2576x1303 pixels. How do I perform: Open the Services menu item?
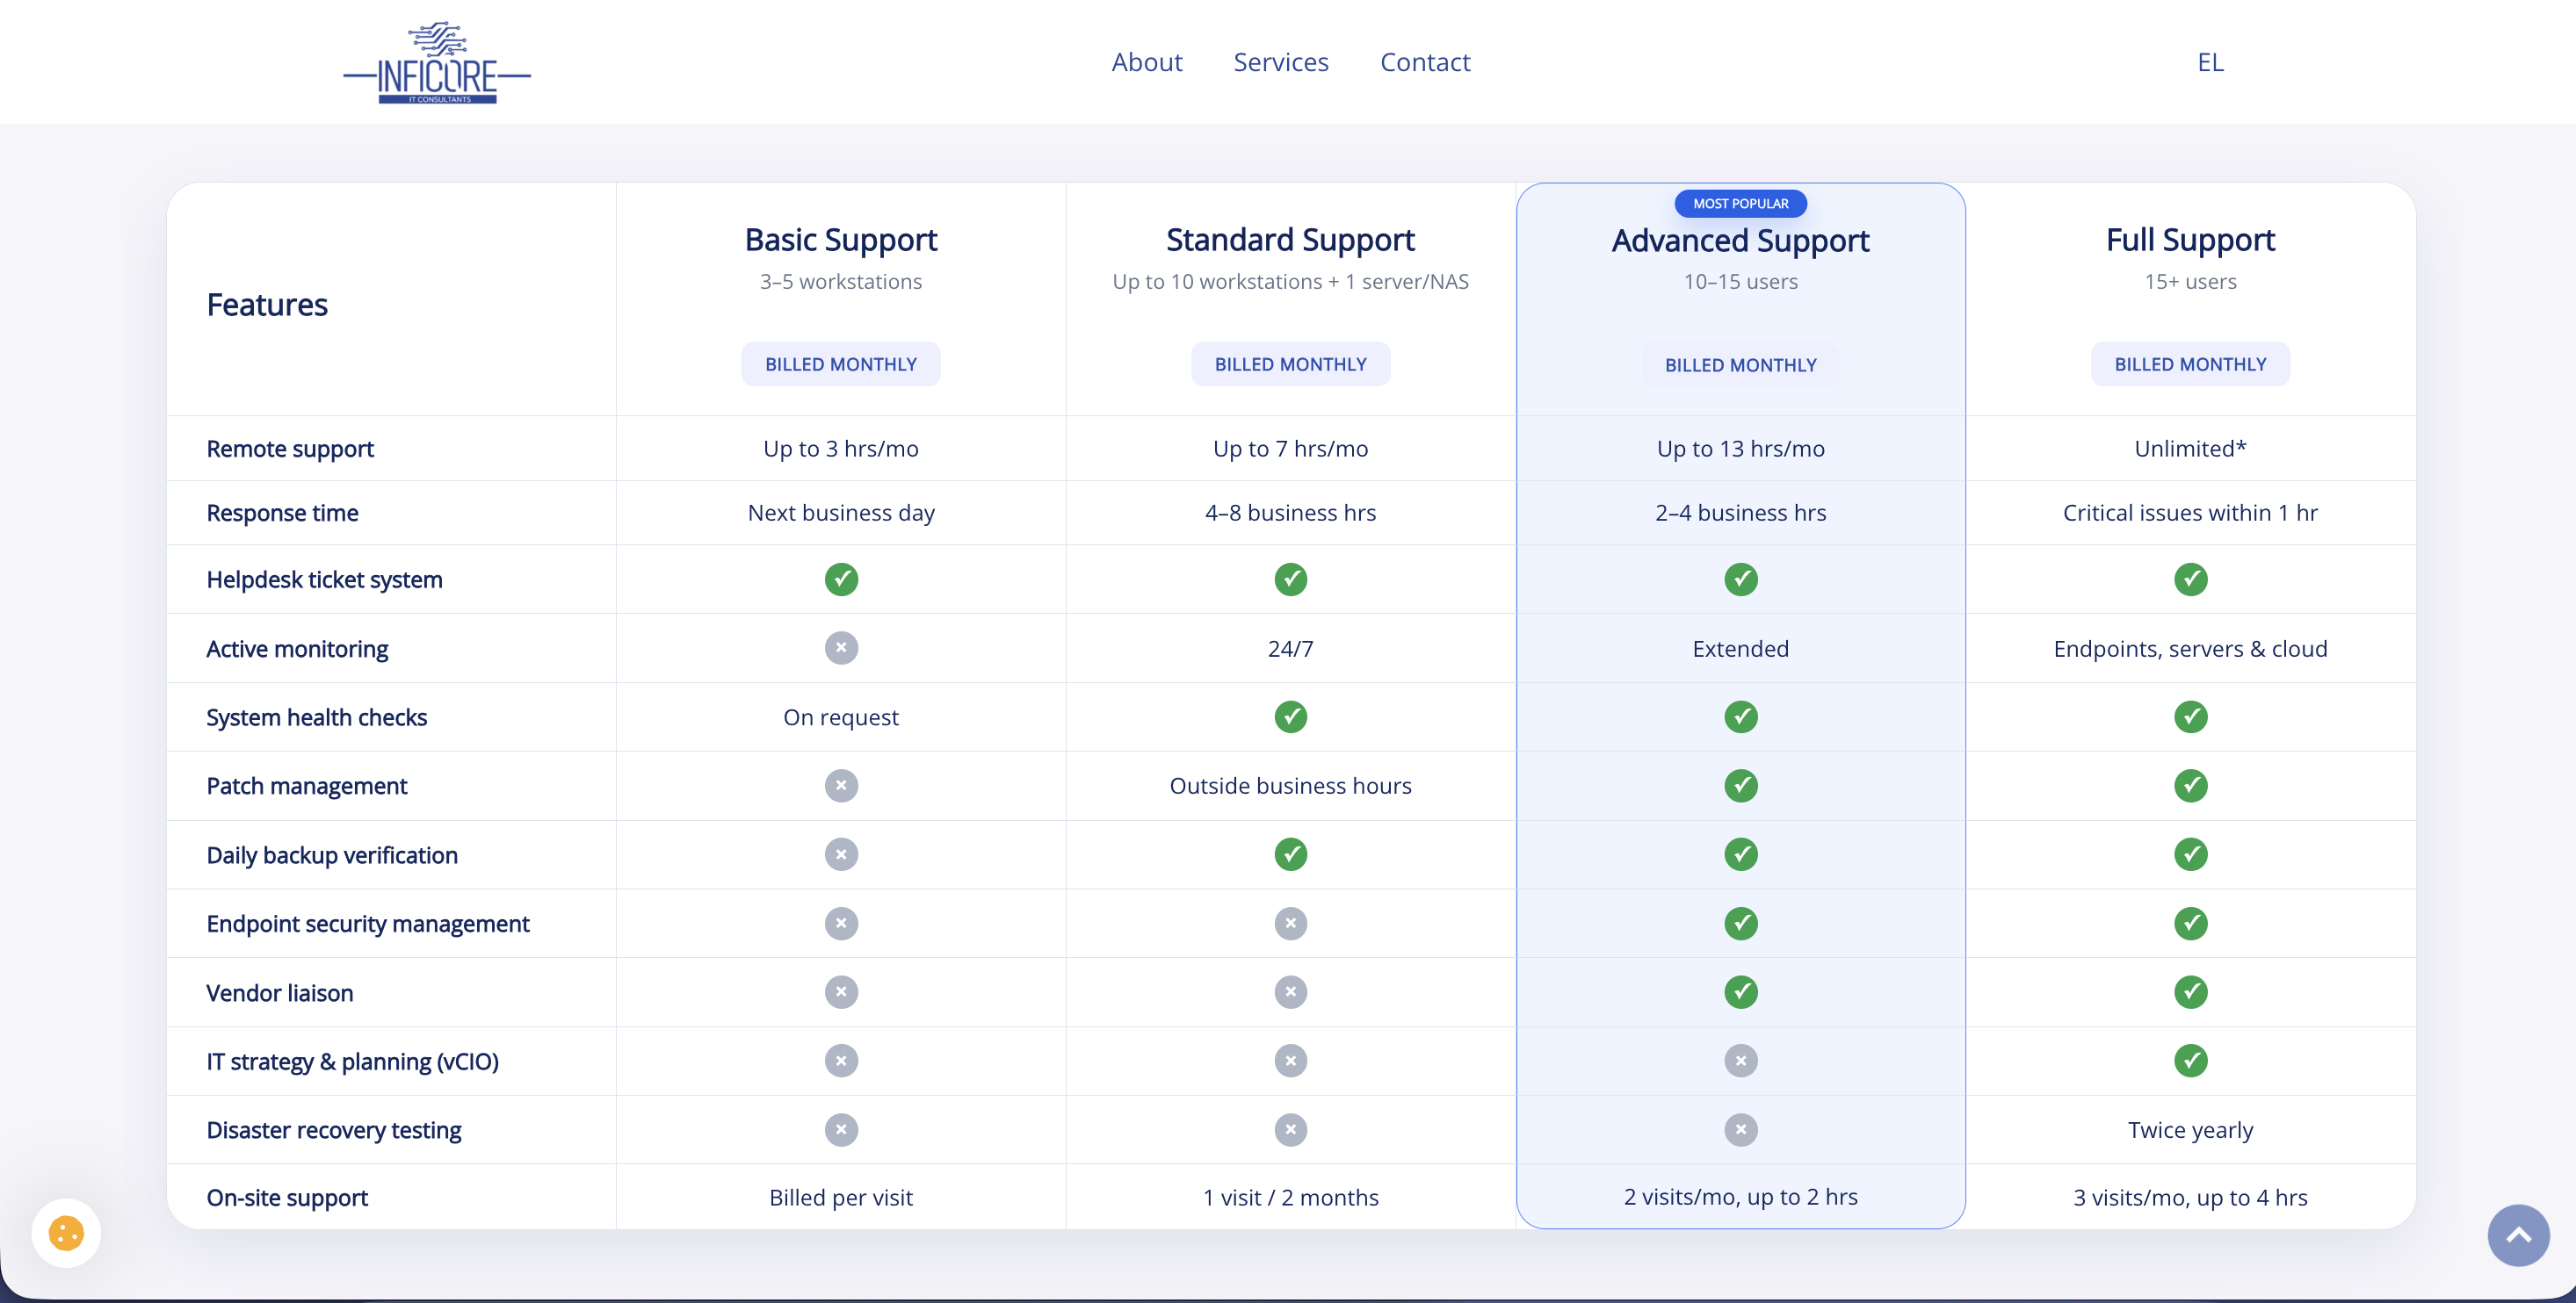pyautogui.click(x=1280, y=62)
